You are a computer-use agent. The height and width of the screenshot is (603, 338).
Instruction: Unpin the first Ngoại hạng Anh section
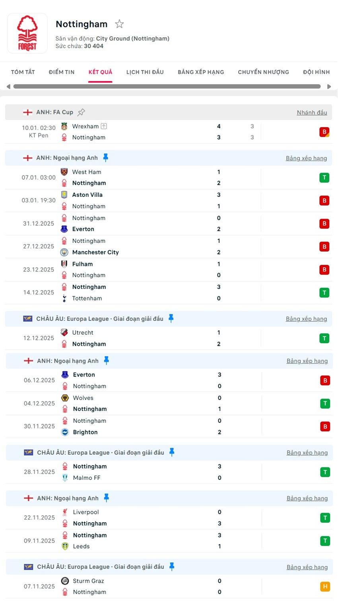pos(105,158)
